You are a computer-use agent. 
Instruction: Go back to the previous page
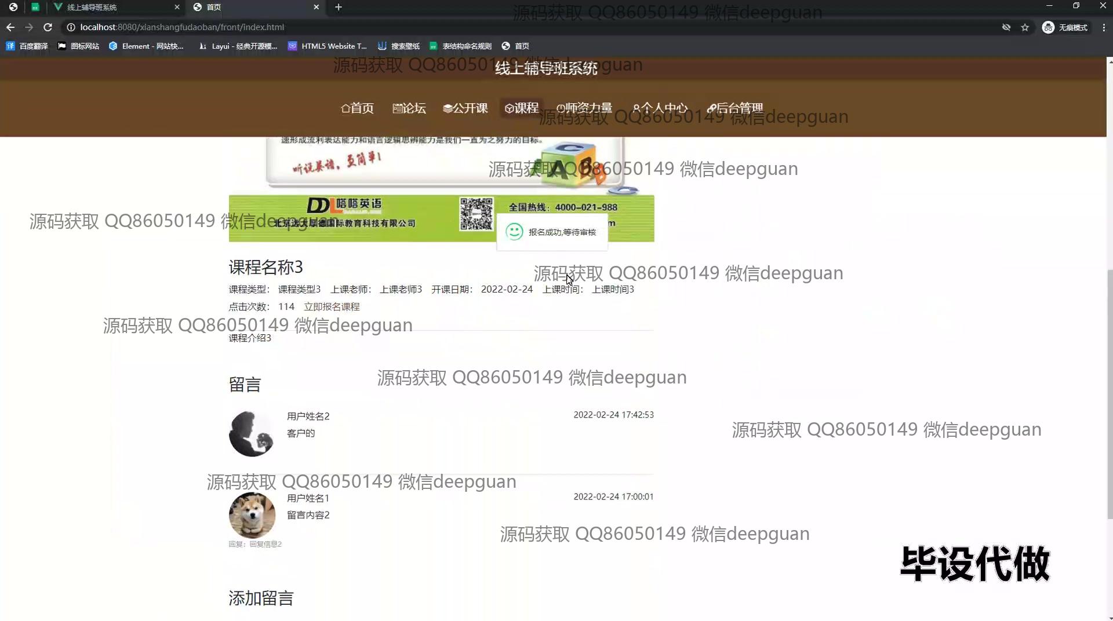tap(10, 27)
